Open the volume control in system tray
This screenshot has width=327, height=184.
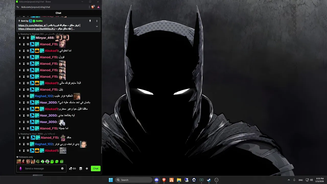[311, 180]
